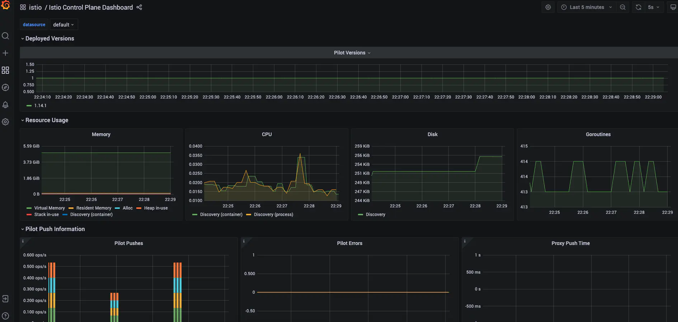Viewport: 678px width, 322px height.
Task: Open the Dashboards grid icon in sidebar
Action: (x=5, y=70)
